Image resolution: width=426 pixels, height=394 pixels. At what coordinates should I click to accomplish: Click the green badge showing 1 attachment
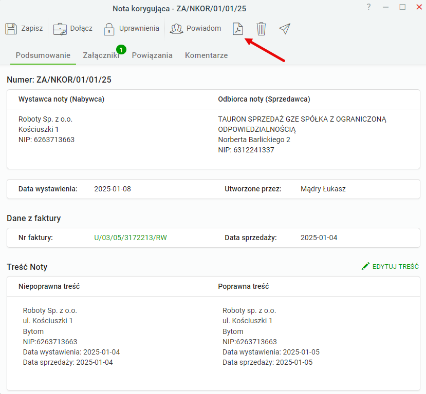(121, 50)
